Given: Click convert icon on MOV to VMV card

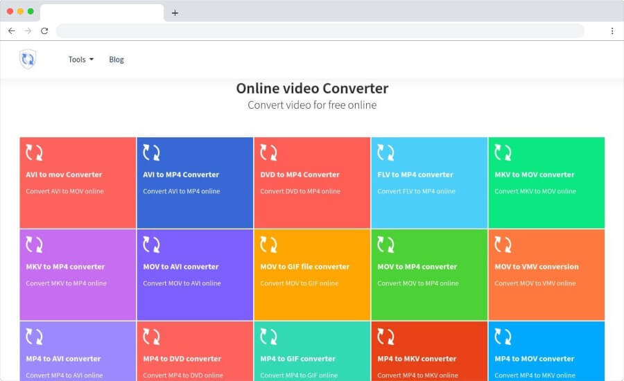Looking at the screenshot, I should point(503,245).
